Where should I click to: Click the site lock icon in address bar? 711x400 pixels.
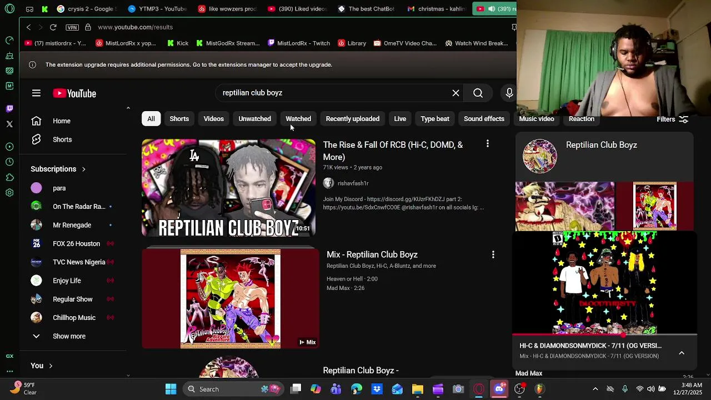tap(88, 27)
